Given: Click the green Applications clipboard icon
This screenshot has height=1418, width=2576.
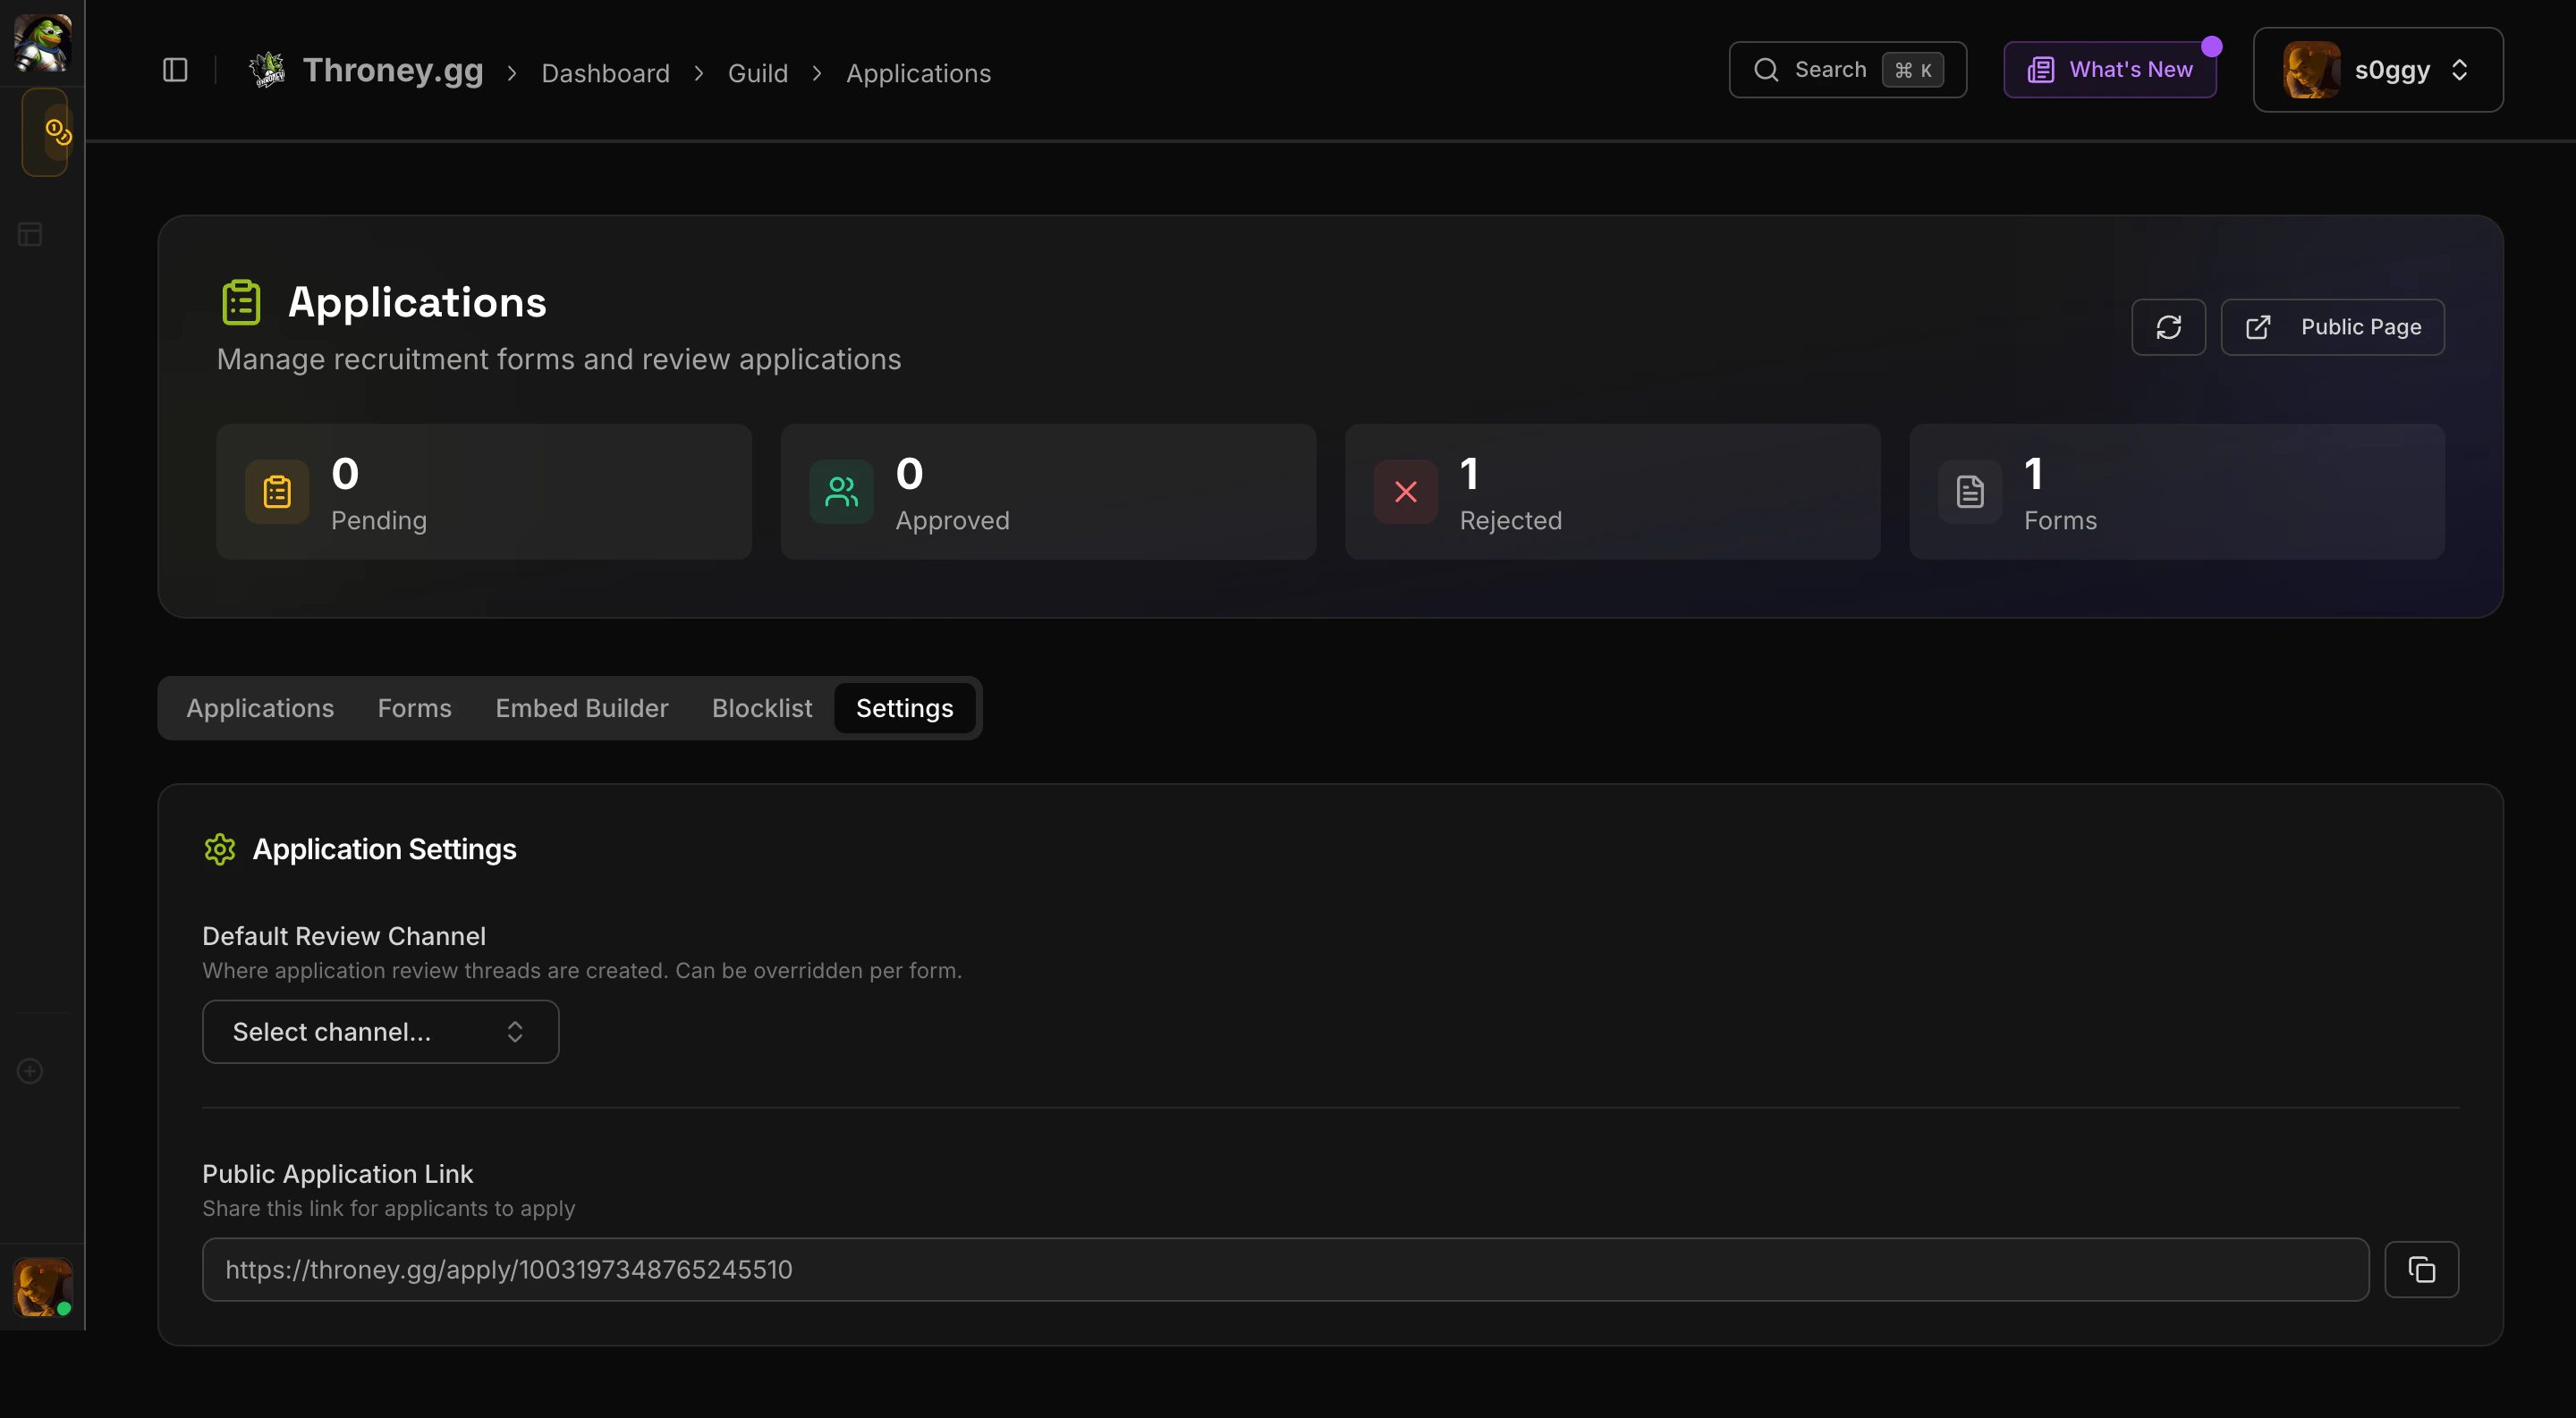Looking at the screenshot, I should click(x=241, y=302).
